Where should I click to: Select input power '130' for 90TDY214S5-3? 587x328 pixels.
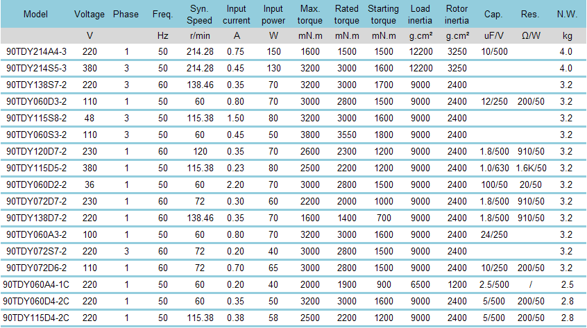pyautogui.click(x=273, y=68)
